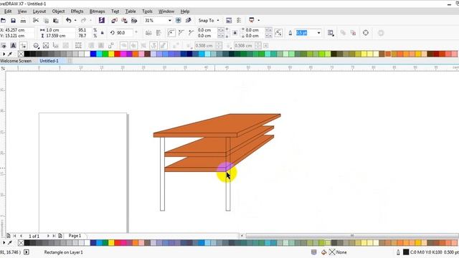Click the Redo arrow icon
The height and width of the screenshot is (258, 459).
(83, 20)
